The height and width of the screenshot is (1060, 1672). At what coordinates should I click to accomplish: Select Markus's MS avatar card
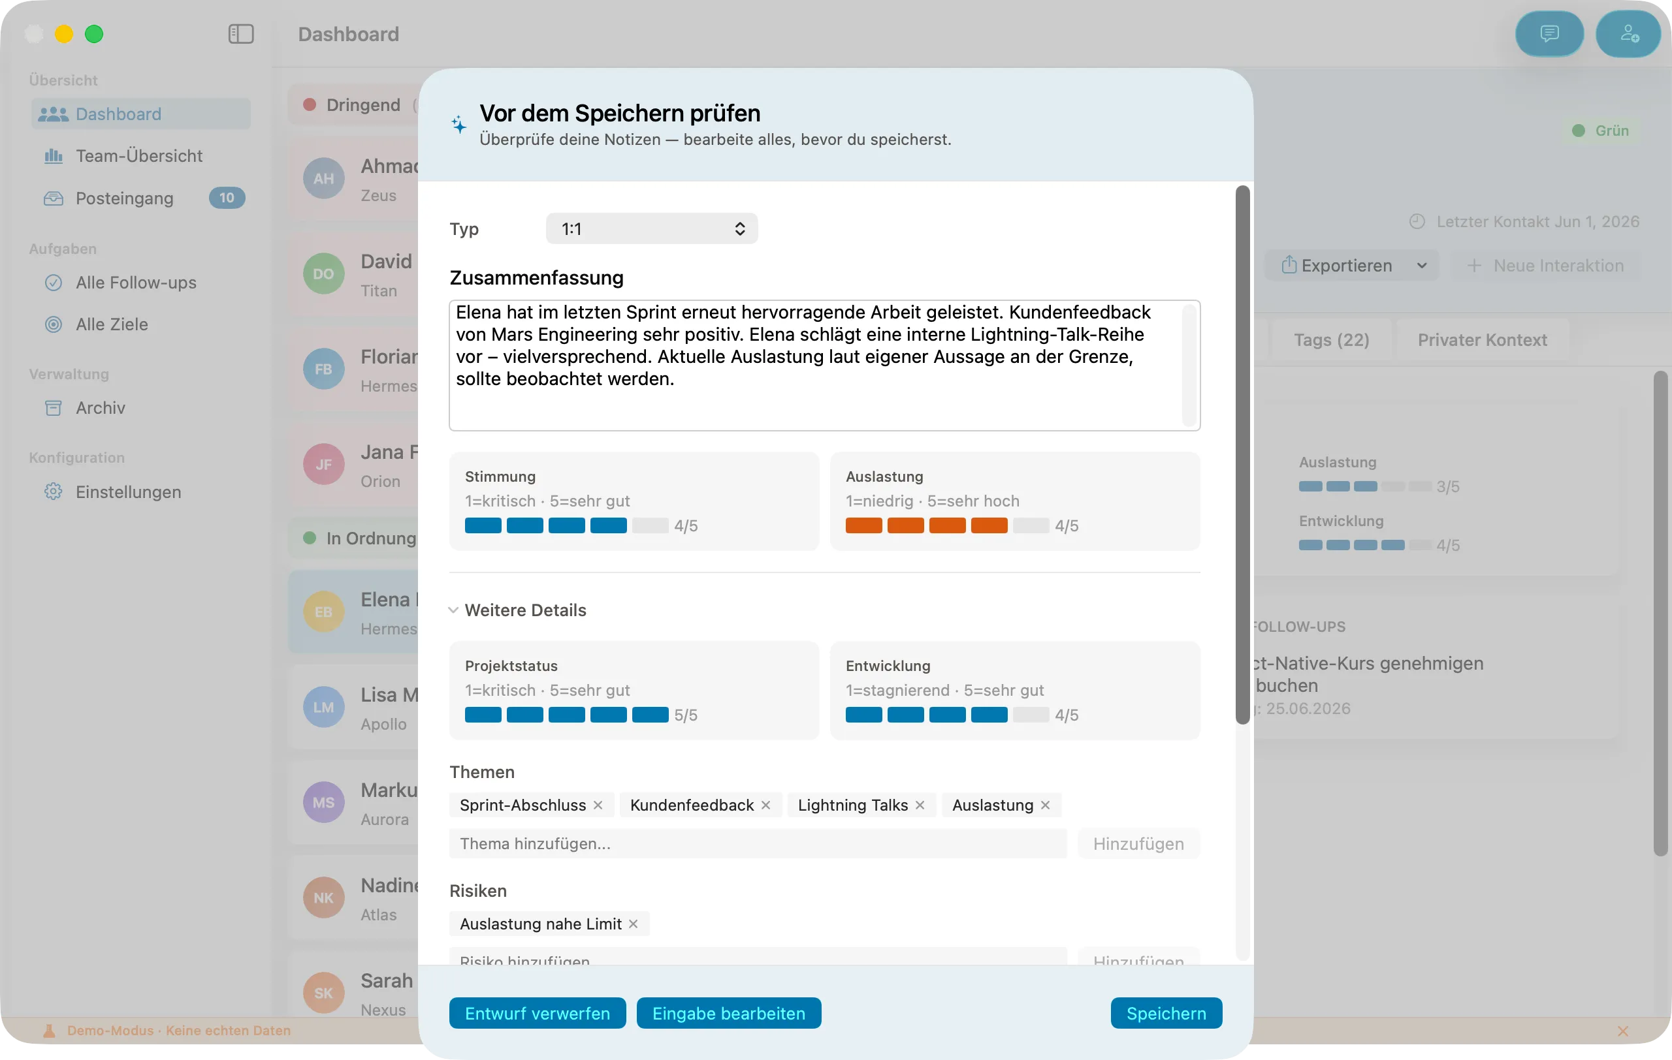[354, 803]
